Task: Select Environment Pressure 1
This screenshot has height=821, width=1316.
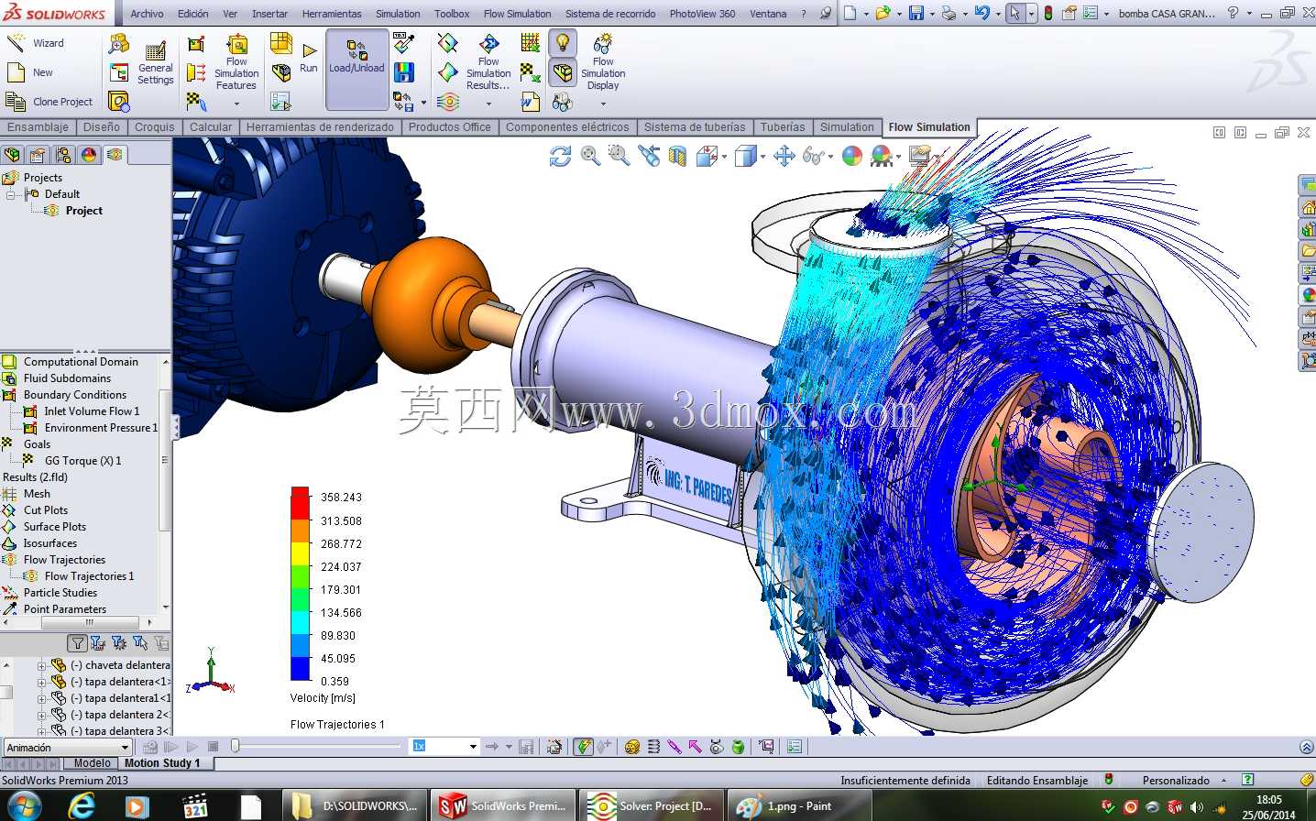Action: pyautogui.click(x=101, y=428)
